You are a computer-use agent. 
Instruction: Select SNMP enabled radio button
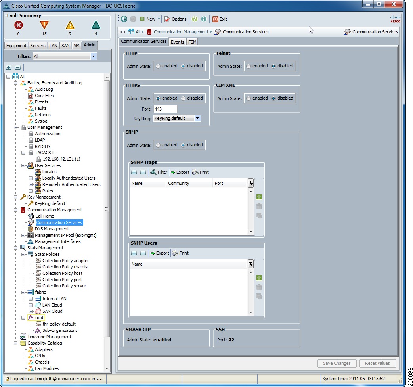point(158,145)
